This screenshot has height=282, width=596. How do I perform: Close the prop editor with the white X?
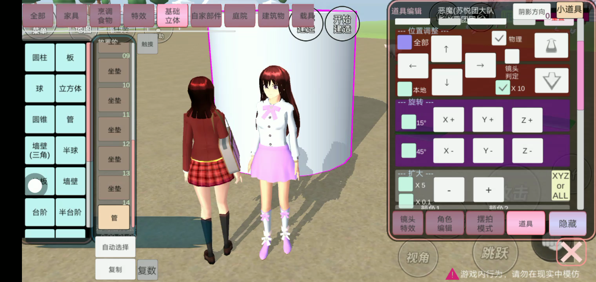pyautogui.click(x=572, y=253)
